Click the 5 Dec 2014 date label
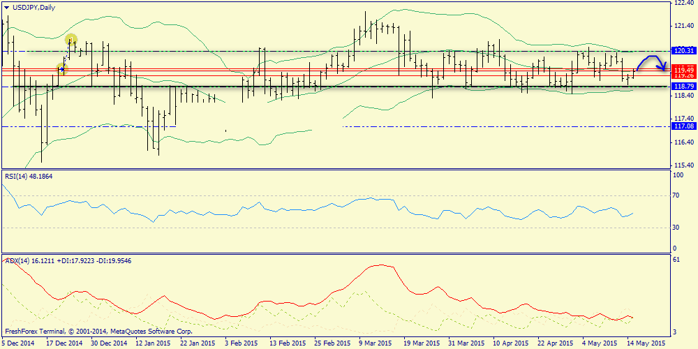Viewport: 698px width, 349px height. pos(19,343)
